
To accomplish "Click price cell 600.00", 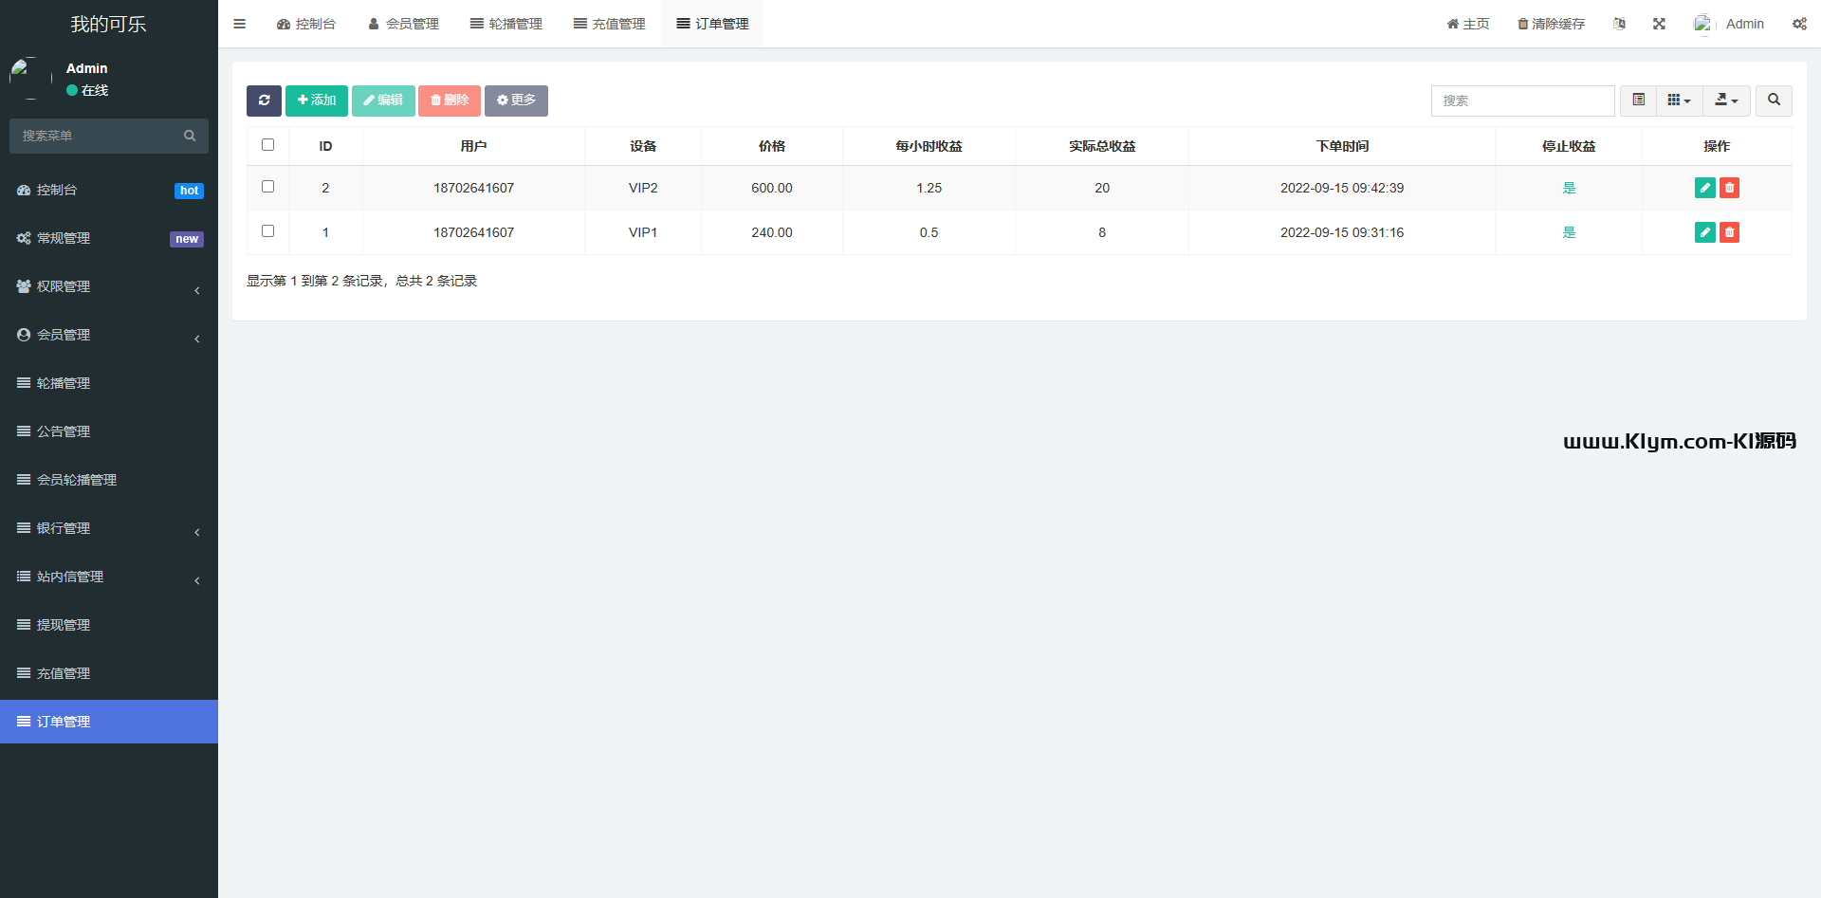I will click(x=772, y=188).
